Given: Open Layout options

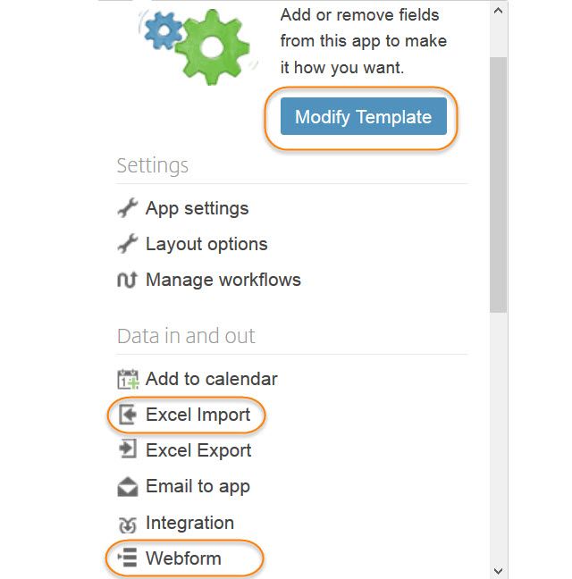Looking at the screenshot, I should [206, 244].
